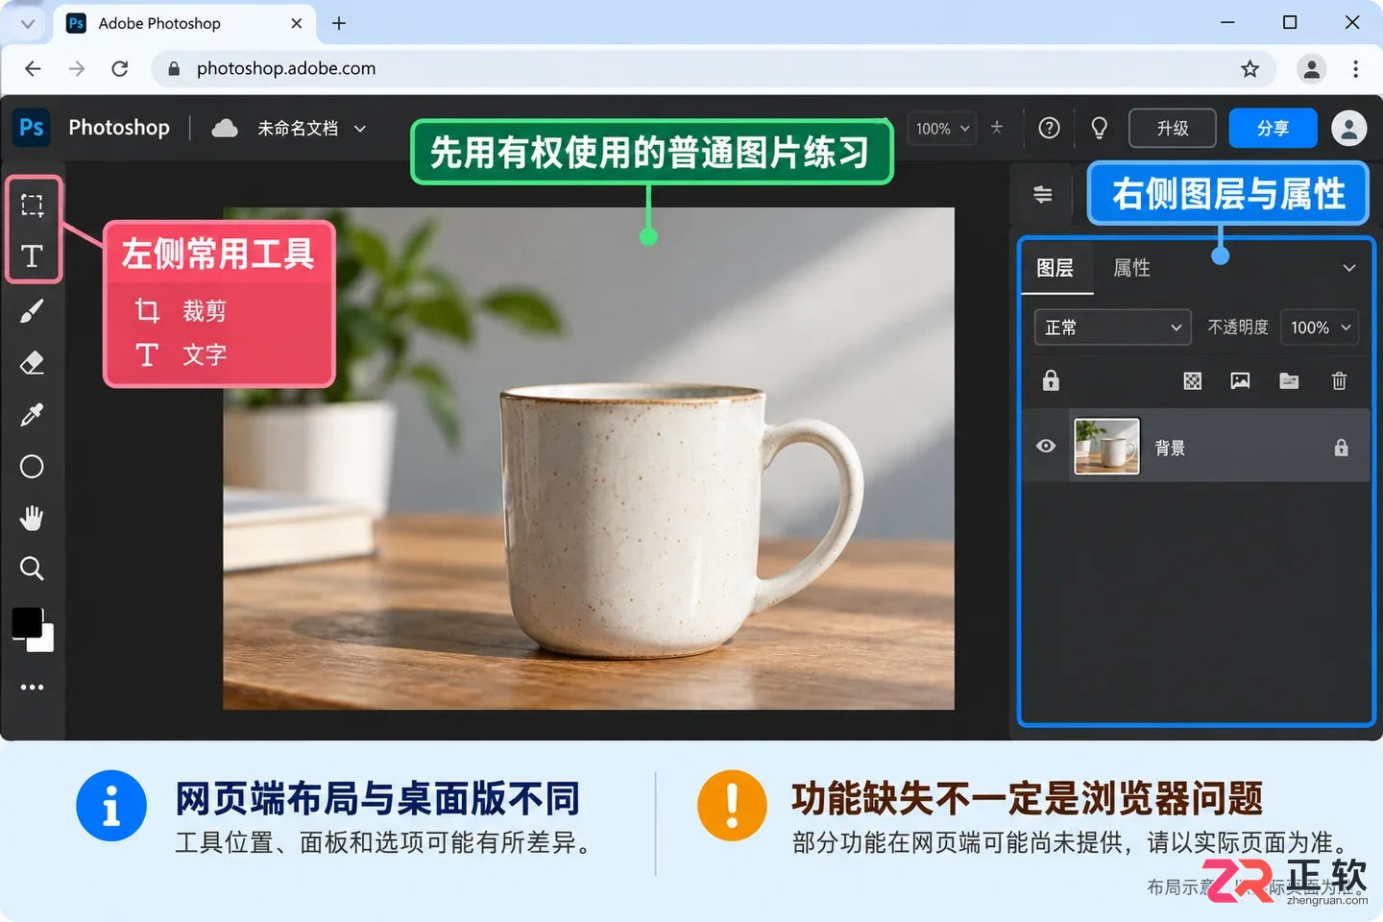Select the Hand pan tool
The image size is (1383, 922).
coord(32,519)
